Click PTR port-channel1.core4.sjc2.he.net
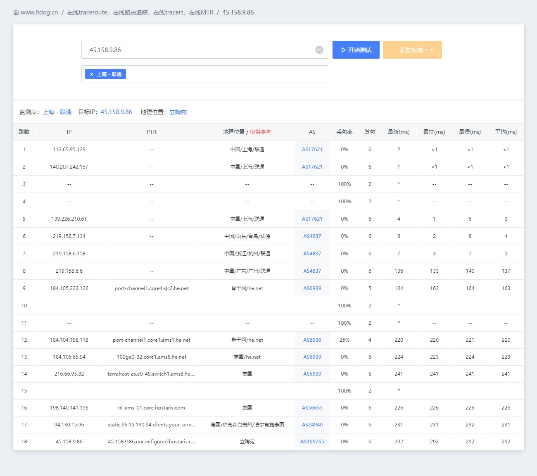Viewport: 537px width, 476px height. [152, 288]
